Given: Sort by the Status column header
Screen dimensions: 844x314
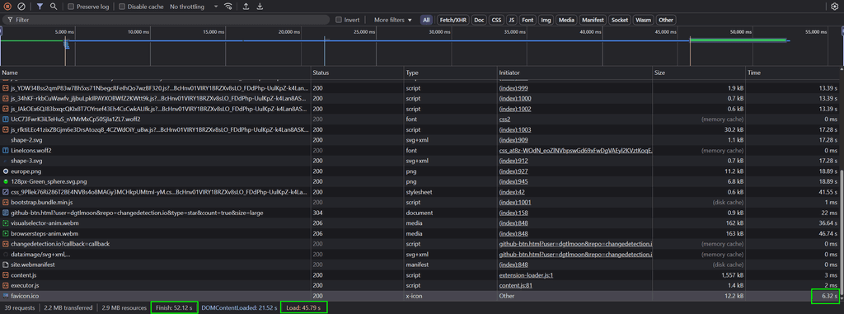Looking at the screenshot, I should (x=358, y=73).
